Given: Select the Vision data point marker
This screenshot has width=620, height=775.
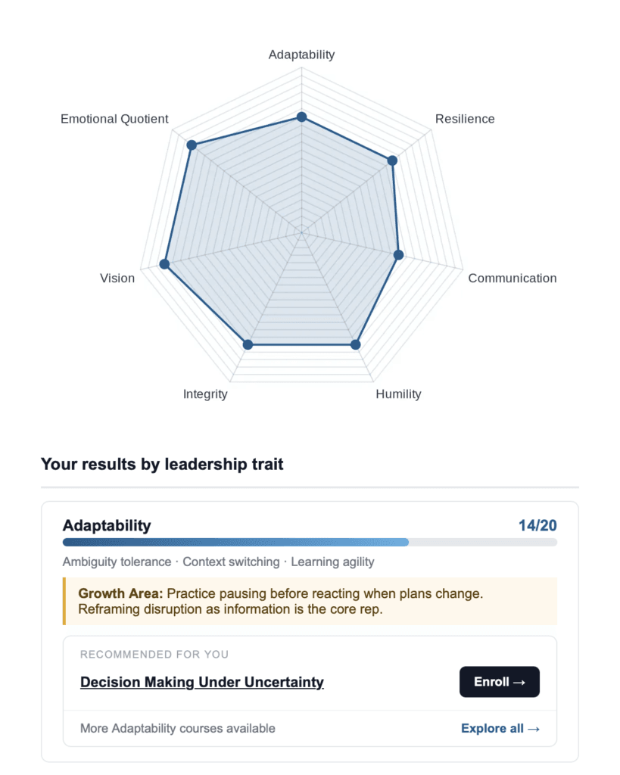Looking at the screenshot, I should point(164,264).
